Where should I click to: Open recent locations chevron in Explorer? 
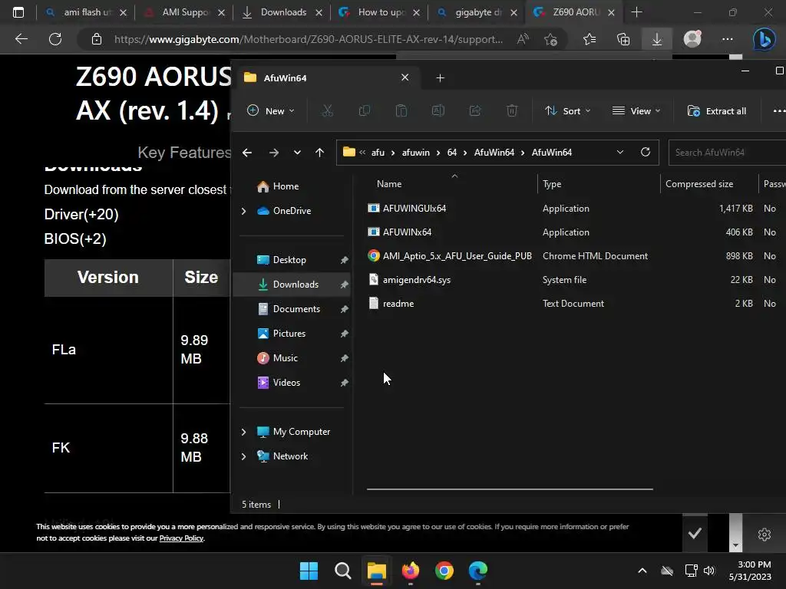297,153
